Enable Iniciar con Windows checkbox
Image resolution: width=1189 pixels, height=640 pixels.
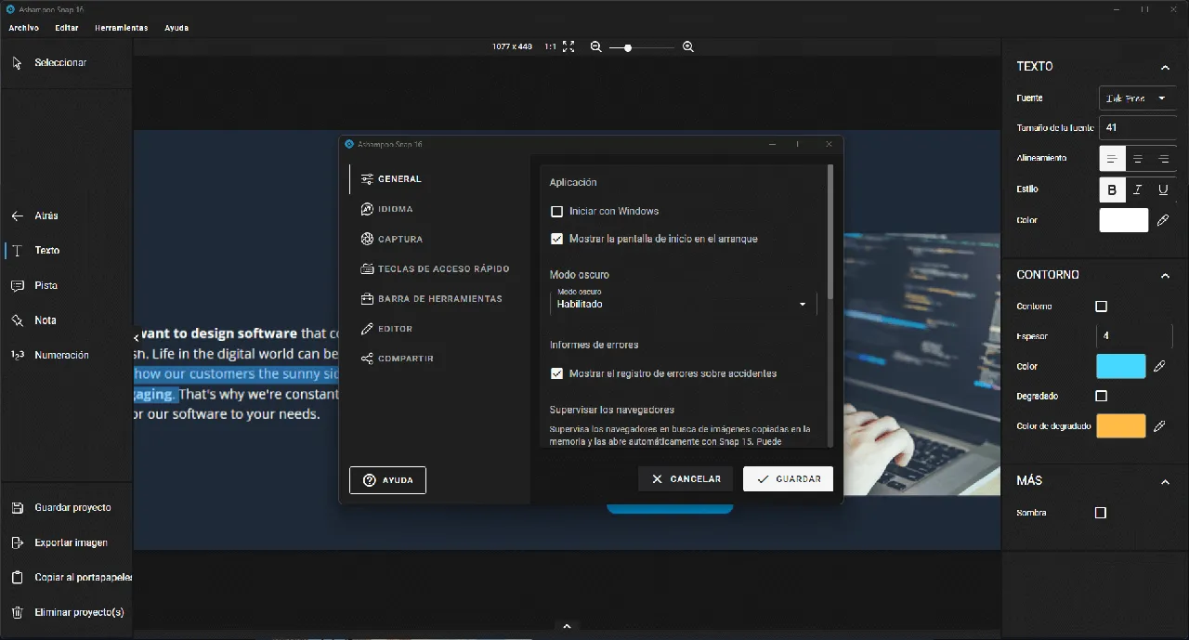tap(557, 212)
